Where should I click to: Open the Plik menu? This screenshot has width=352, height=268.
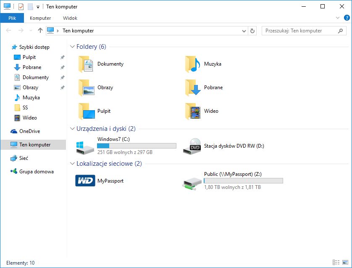click(12, 18)
